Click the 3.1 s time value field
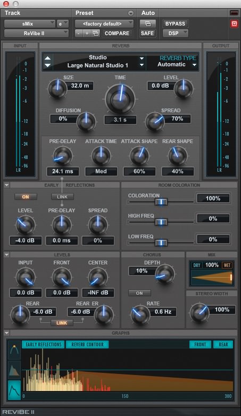The height and width of the screenshot is (416, 241). click(120, 120)
